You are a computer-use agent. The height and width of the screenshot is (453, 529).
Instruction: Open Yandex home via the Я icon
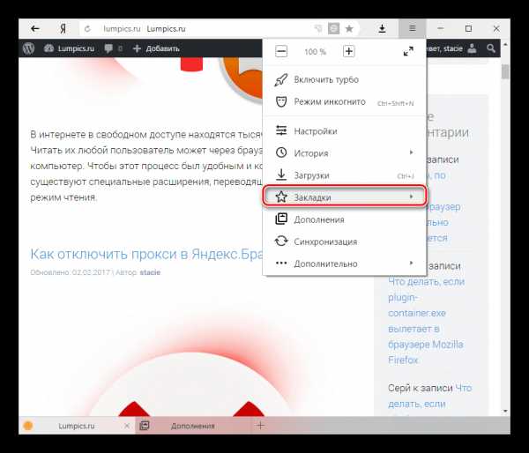[63, 29]
